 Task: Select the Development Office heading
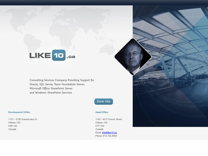[19, 112]
